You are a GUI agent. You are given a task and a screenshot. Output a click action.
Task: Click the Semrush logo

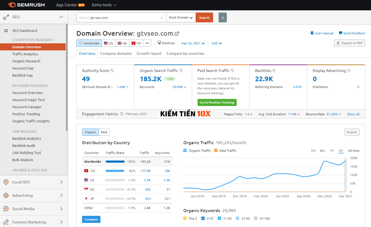[26, 5]
